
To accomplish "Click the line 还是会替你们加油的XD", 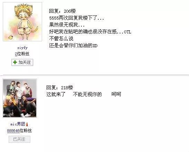I will (73, 45).
